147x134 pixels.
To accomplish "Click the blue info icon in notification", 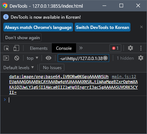I will click(x=6, y=17).
